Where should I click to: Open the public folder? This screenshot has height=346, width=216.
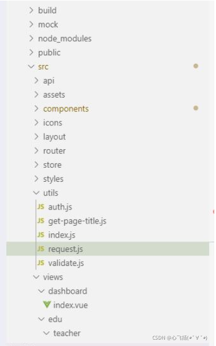49,53
